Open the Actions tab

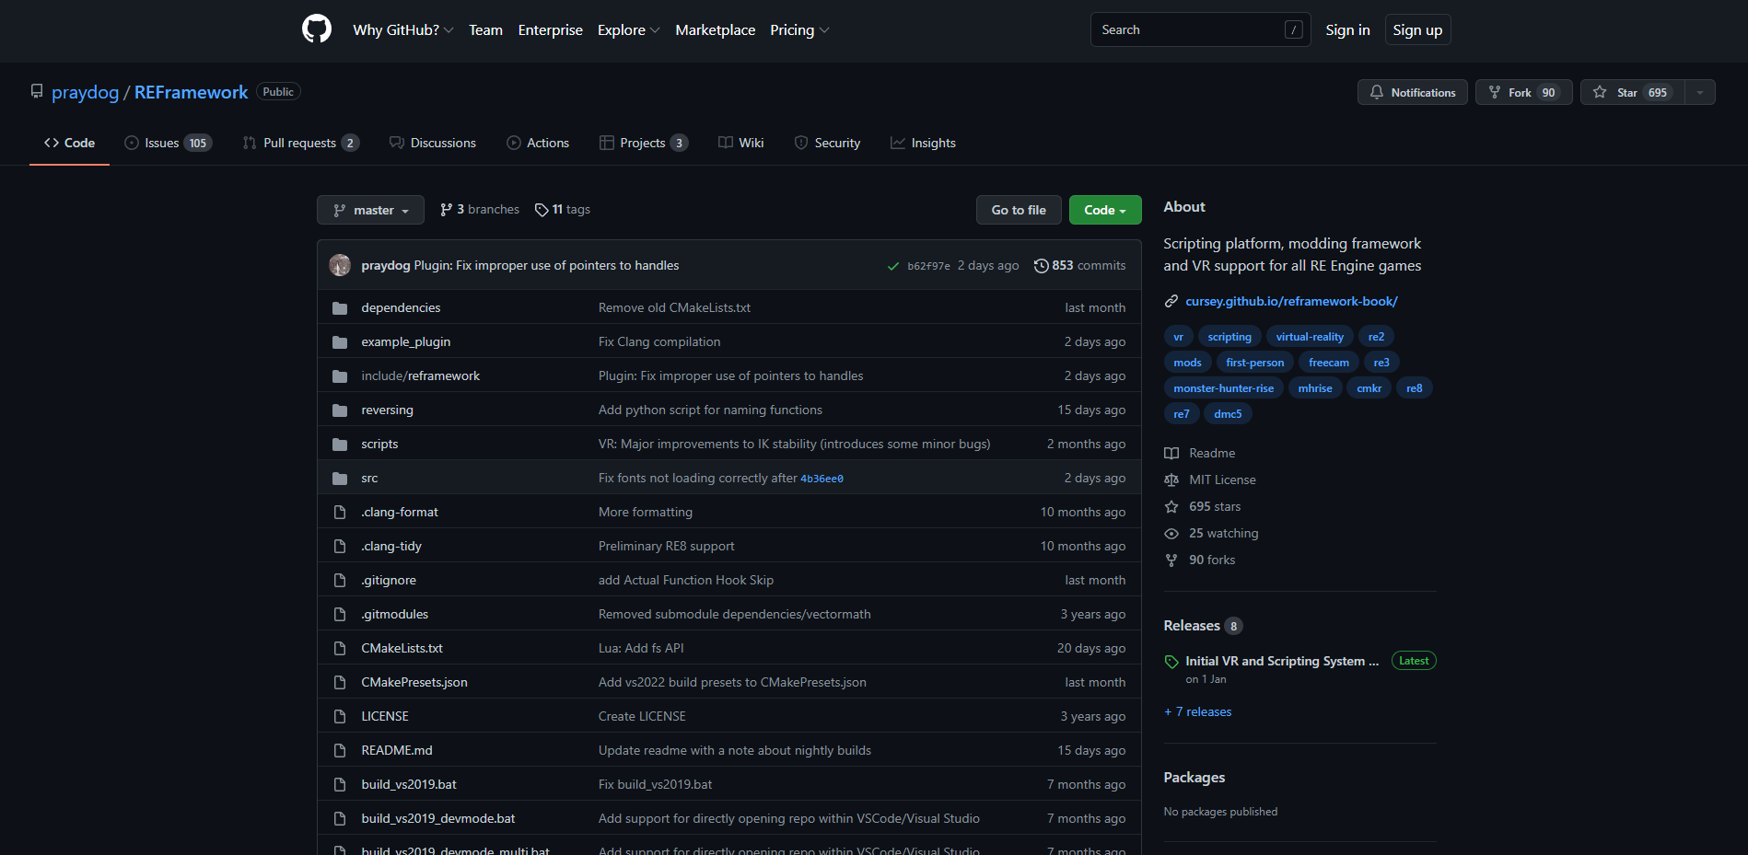[538, 143]
